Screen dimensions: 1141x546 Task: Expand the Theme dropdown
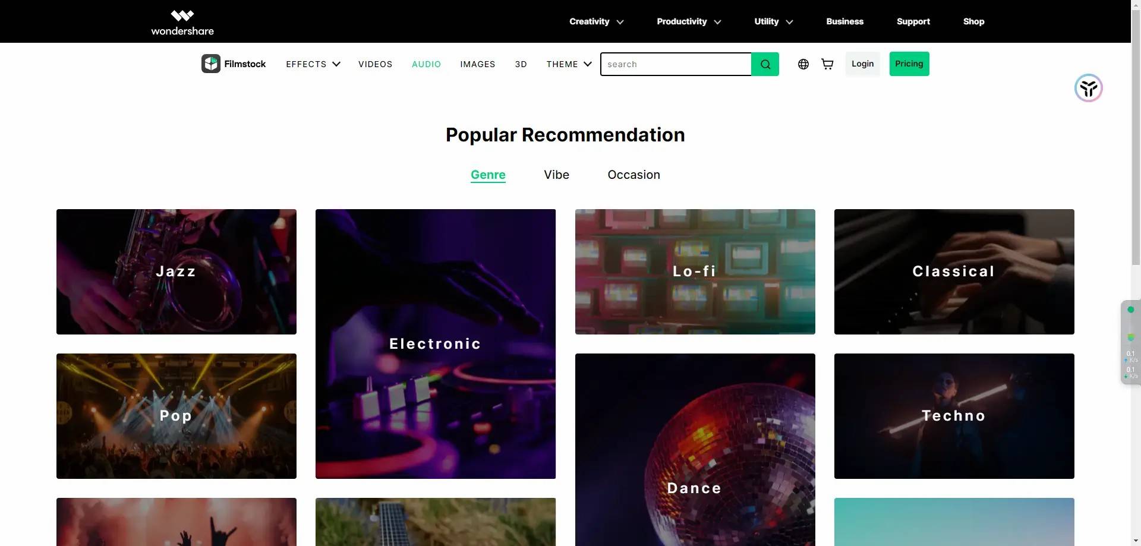click(x=569, y=64)
